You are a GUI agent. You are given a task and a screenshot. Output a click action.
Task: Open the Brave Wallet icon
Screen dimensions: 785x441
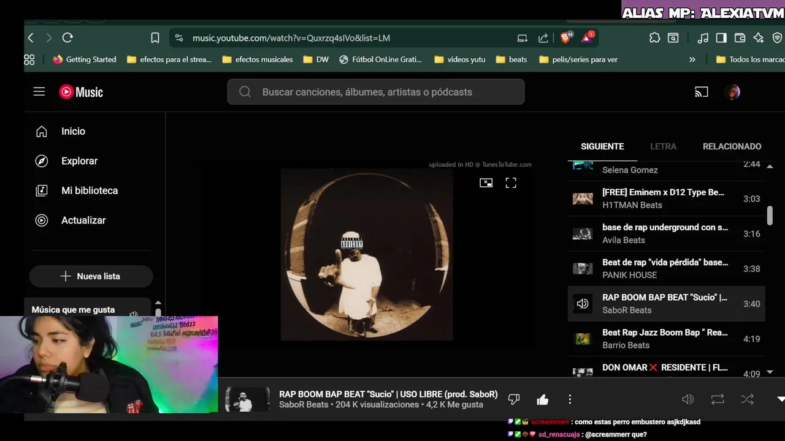click(740, 38)
